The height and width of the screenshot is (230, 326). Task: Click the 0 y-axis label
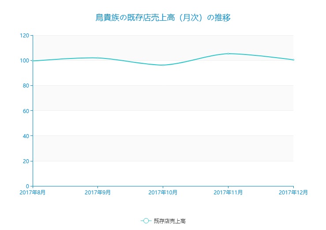click(x=27, y=186)
